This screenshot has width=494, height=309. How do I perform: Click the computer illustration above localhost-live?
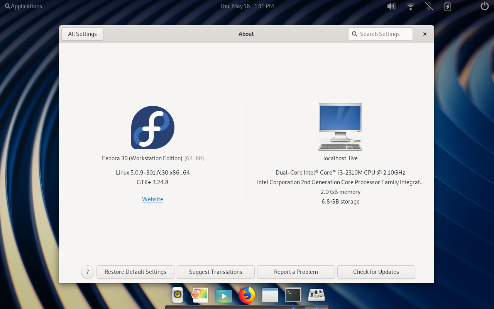(x=340, y=127)
